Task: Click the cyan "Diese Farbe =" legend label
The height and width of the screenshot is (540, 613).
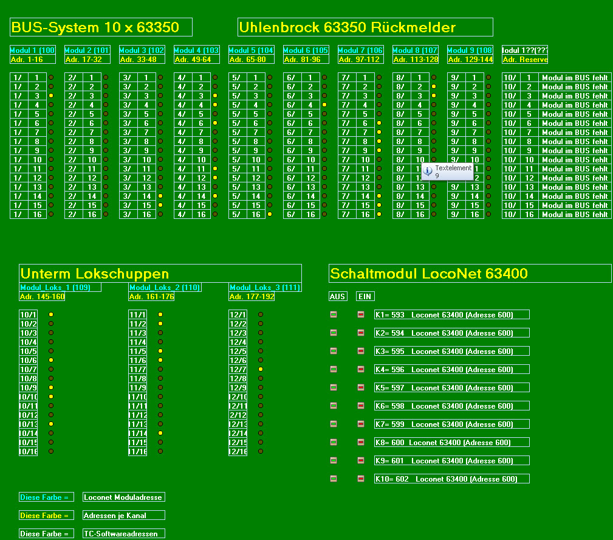Action: coord(47,497)
